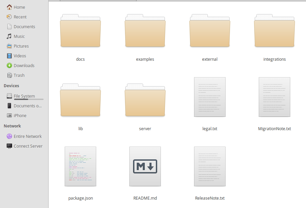Open the examples folder icon
Viewport: 306px width, 208px height.
(x=145, y=31)
